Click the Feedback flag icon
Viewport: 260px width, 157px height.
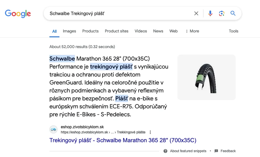click(x=216, y=151)
